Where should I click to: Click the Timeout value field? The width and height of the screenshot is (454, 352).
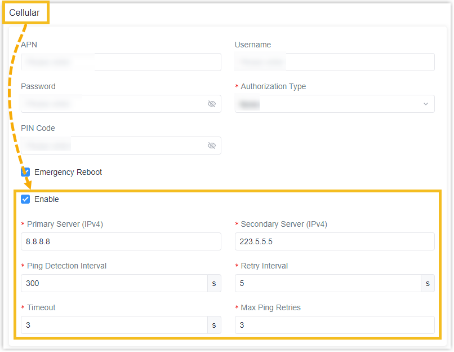tap(114, 325)
